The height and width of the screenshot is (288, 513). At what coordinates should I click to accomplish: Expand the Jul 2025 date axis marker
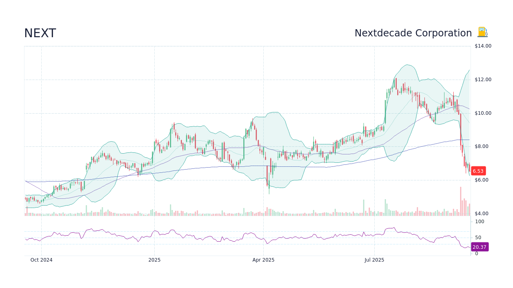pos(375,260)
